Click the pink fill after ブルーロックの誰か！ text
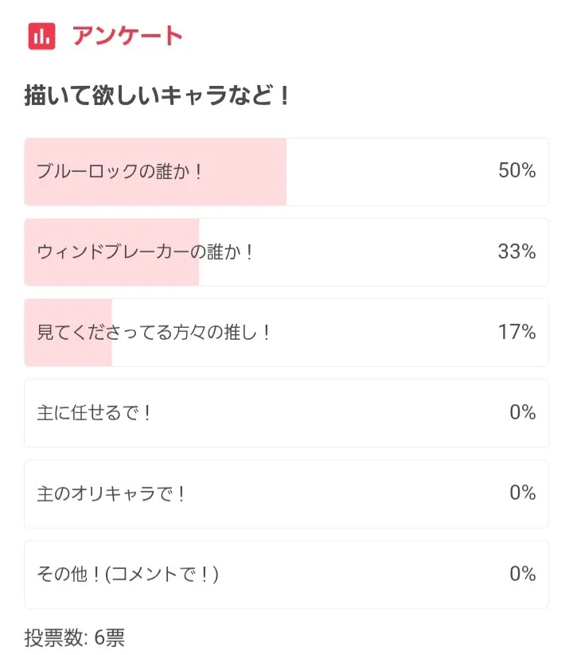Image resolution: width=573 pixels, height=655 pixels. click(x=247, y=171)
